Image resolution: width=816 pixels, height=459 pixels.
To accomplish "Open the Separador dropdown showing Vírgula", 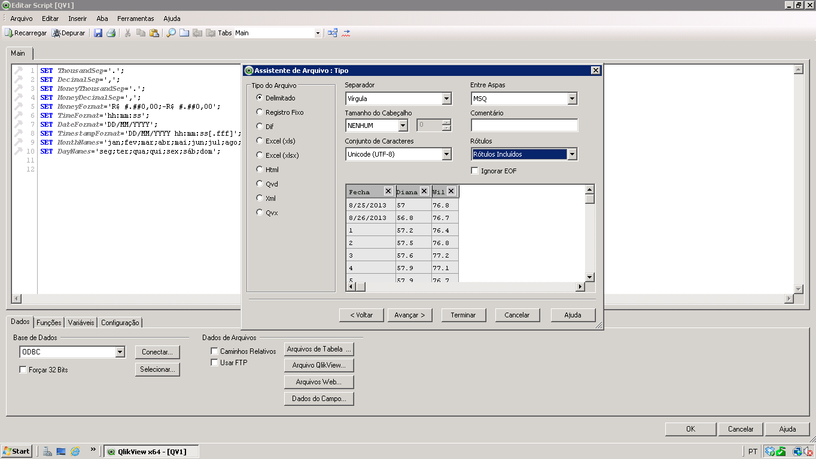I will (x=398, y=99).
